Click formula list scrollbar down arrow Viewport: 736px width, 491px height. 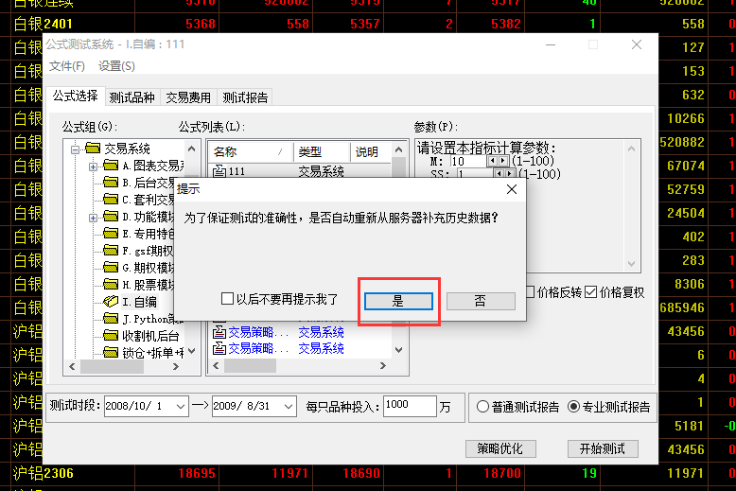pos(398,350)
